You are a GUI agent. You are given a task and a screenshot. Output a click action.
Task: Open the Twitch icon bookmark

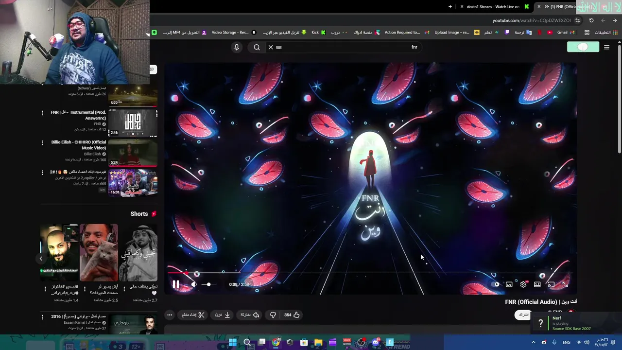(507, 33)
